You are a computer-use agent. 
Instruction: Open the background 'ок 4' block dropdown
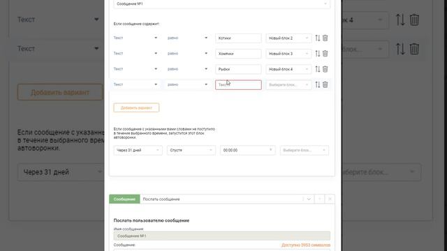(x=365, y=20)
